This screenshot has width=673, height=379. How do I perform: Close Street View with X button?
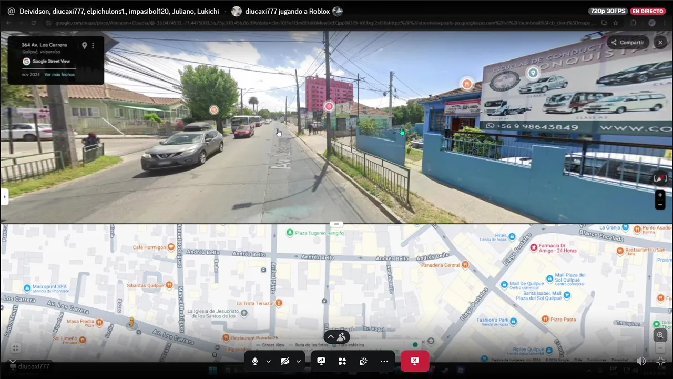(660, 42)
